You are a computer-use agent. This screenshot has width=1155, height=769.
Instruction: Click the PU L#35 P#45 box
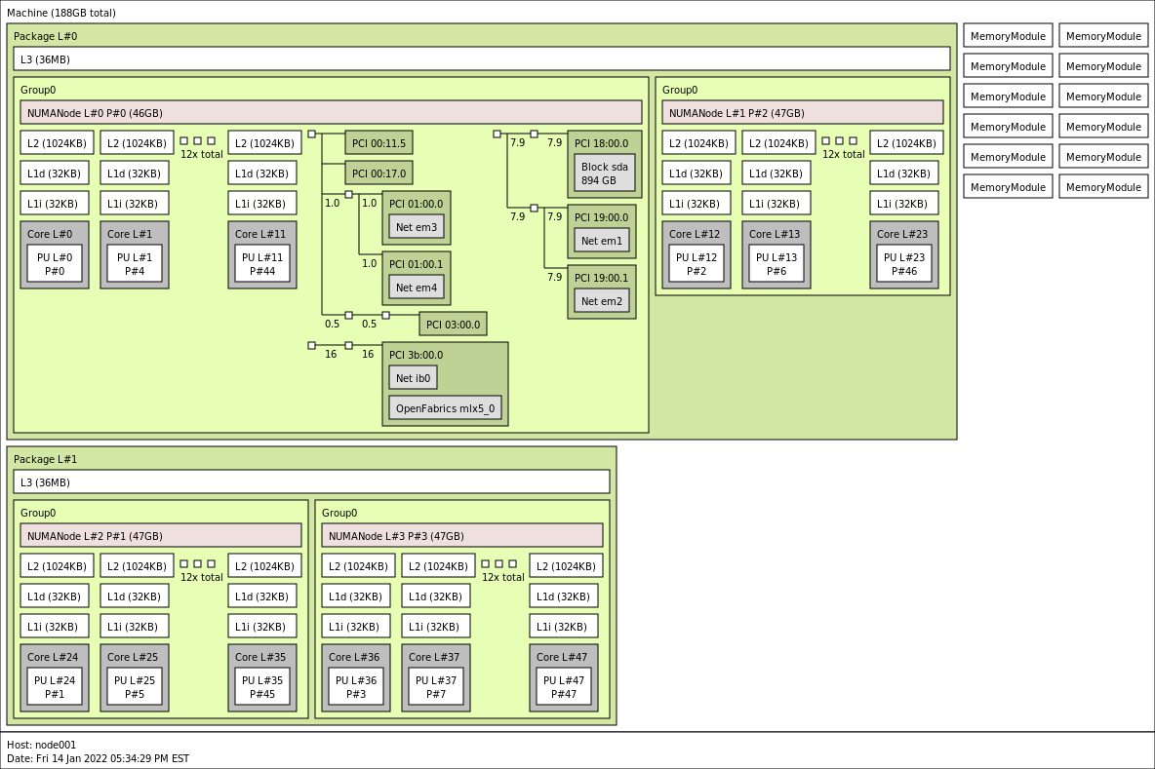[x=262, y=686]
